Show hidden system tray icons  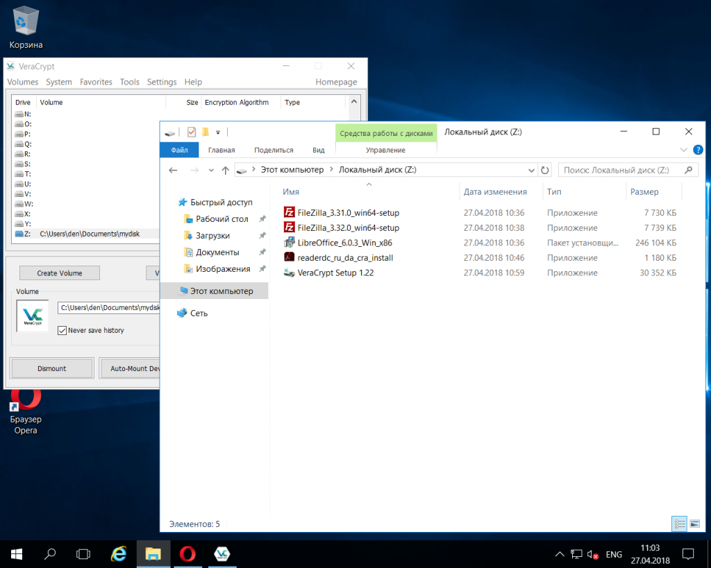(x=560, y=554)
